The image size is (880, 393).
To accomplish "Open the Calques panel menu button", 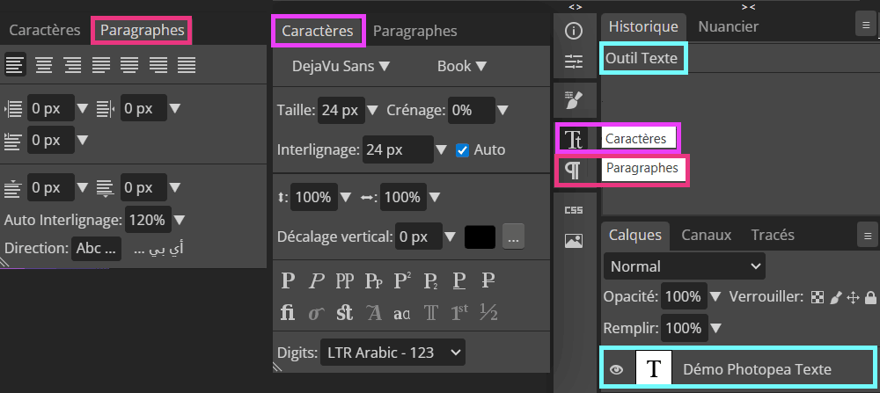I will point(868,235).
